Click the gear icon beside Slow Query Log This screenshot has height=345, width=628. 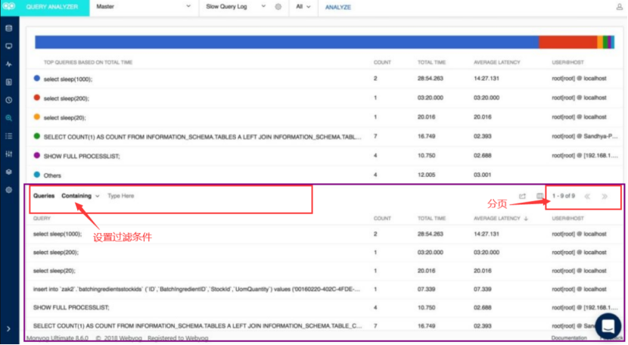point(278,7)
